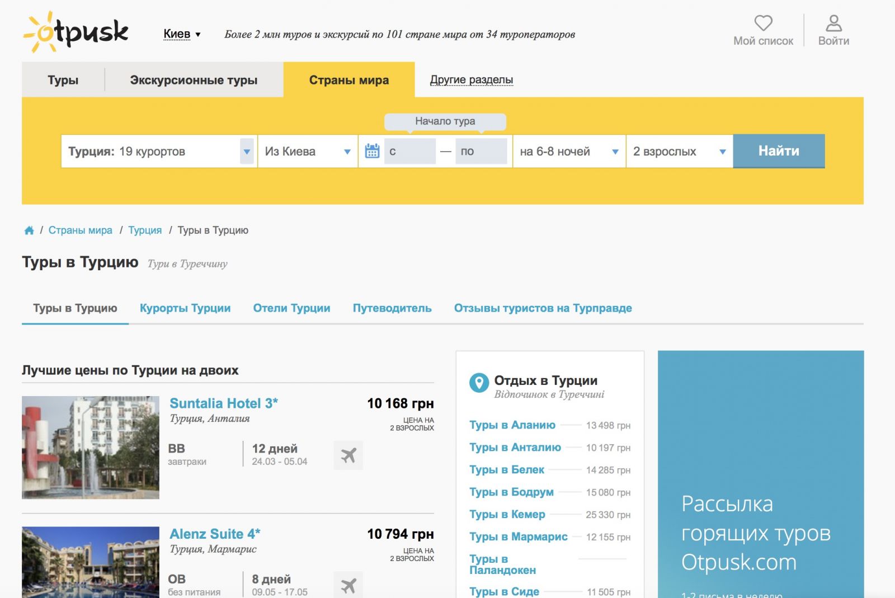Click the user profile login icon

coord(833,23)
